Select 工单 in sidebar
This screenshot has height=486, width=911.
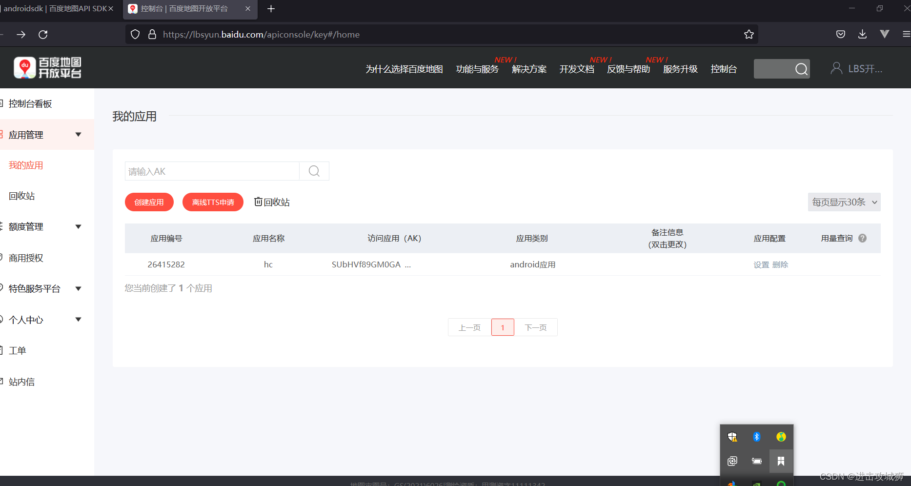click(17, 350)
